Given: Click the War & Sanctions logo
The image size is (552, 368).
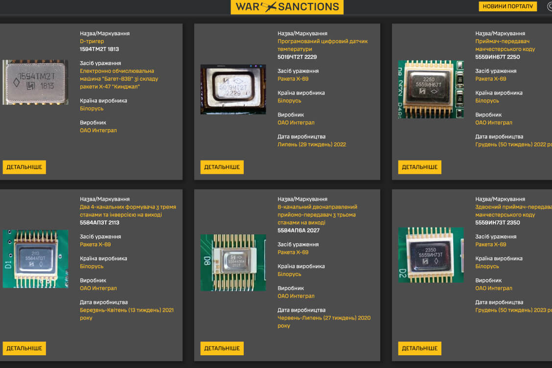Looking at the screenshot, I should coord(287,7).
